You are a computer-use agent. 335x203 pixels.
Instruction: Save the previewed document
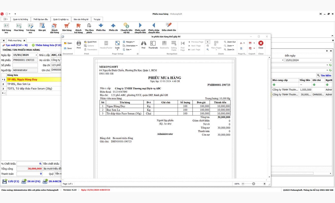coord(68,48)
